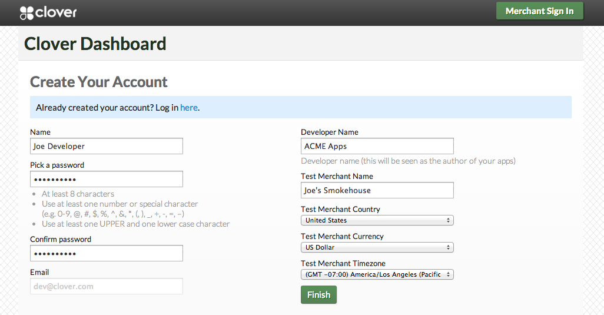
Task: Open the Test Merchant Currency dropdown
Action: pyautogui.click(x=377, y=247)
